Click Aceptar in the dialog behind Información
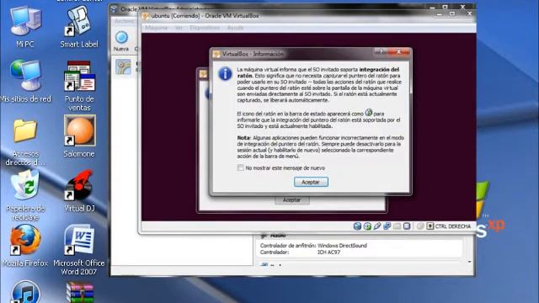The height and width of the screenshot is (303, 539). [292, 200]
